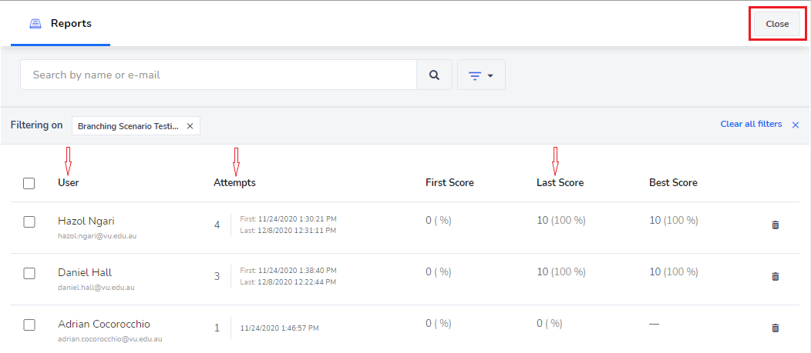This screenshot has height=353, width=811.
Task: Delete Daniel Hall's report row
Action: click(776, 277)
